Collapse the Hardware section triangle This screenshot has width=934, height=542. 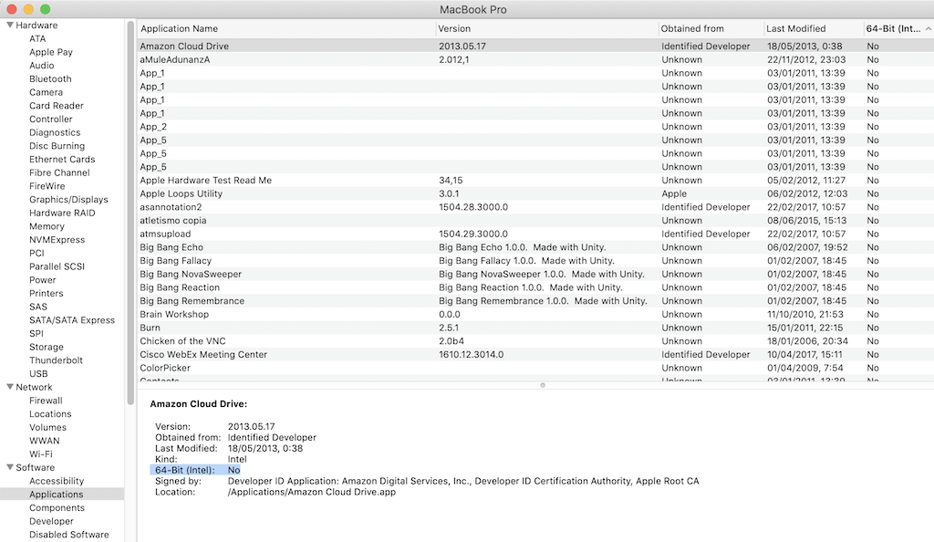point(9,25)
